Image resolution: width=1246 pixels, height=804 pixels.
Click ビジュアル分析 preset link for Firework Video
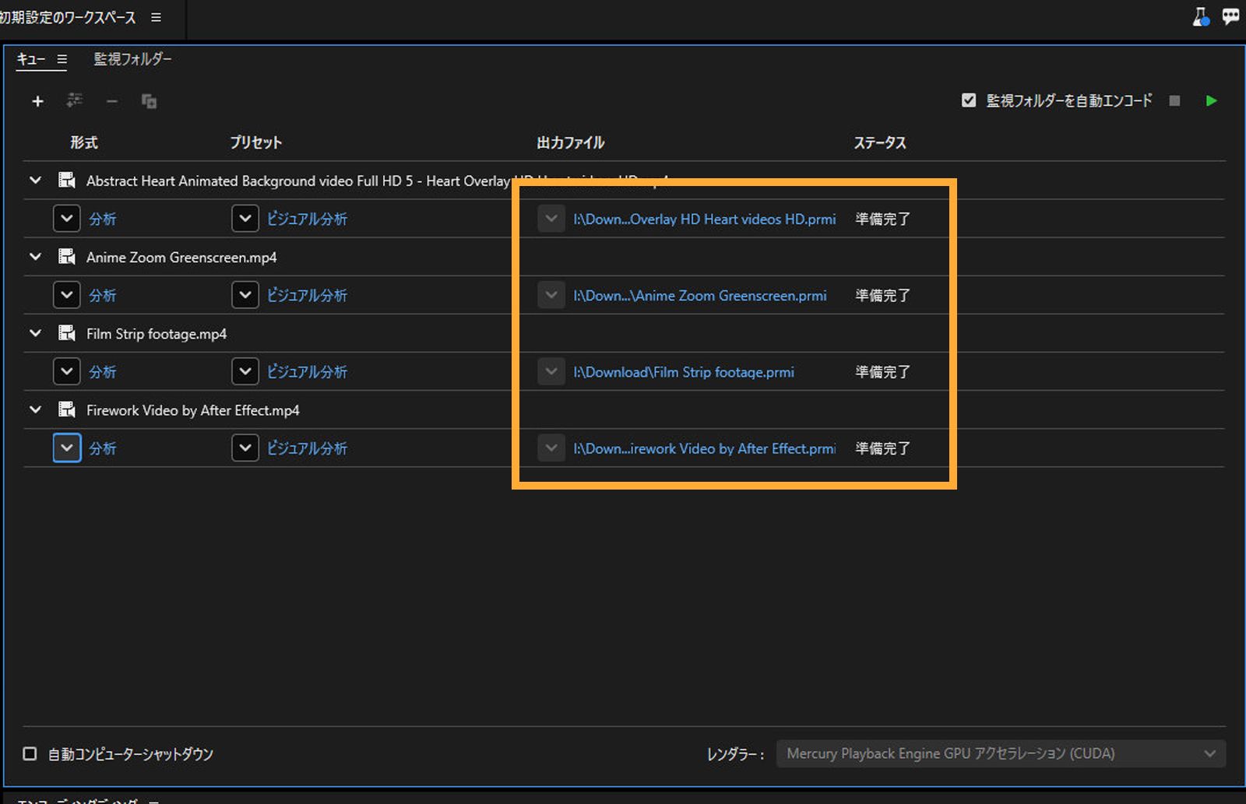[308, 449]
